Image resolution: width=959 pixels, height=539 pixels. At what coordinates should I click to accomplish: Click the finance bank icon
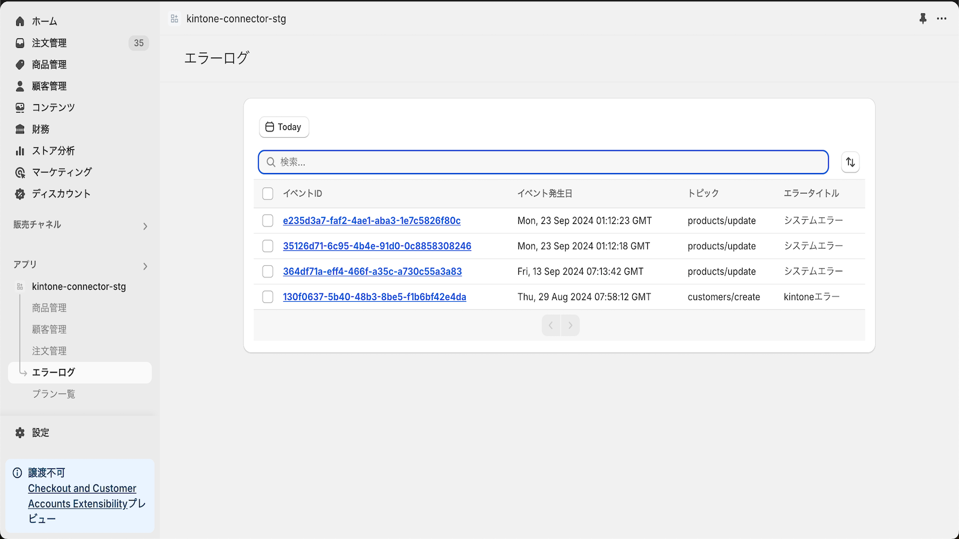coord(20,129)
